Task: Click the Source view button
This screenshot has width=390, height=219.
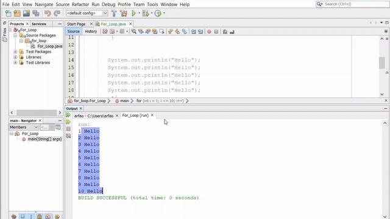Action: 73,32
